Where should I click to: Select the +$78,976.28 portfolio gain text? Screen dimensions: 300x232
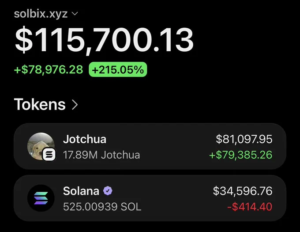pyautogui.click(x=49, y=69)
